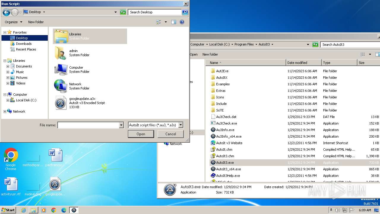Expand Documents library node
The width and height of the screenshot is (380, 214).
click(x=8, y=66)
